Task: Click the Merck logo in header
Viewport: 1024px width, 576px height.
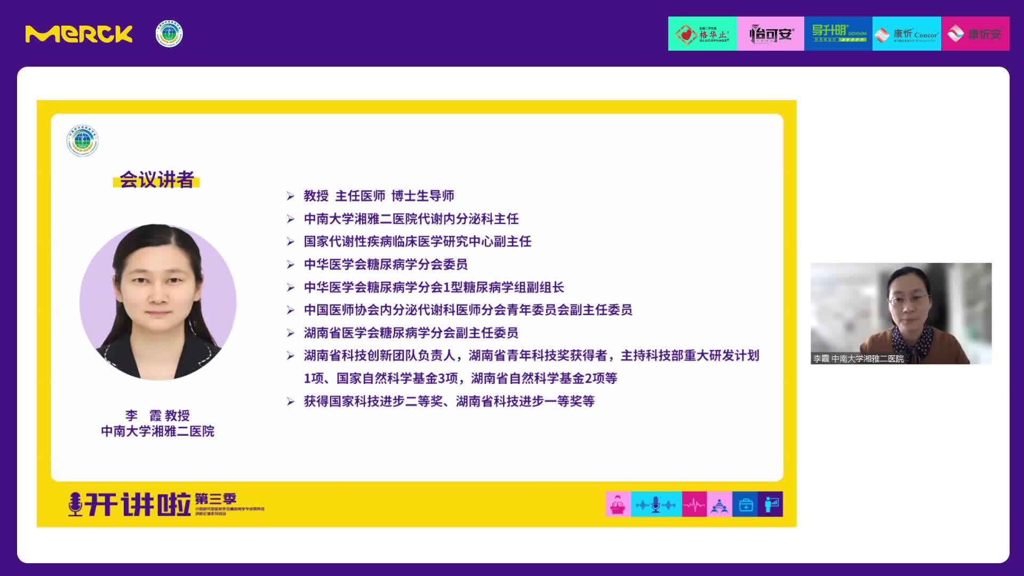Action: click(x=79, y=34)
